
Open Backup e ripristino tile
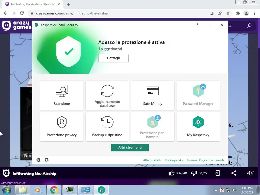coord(107,127)
